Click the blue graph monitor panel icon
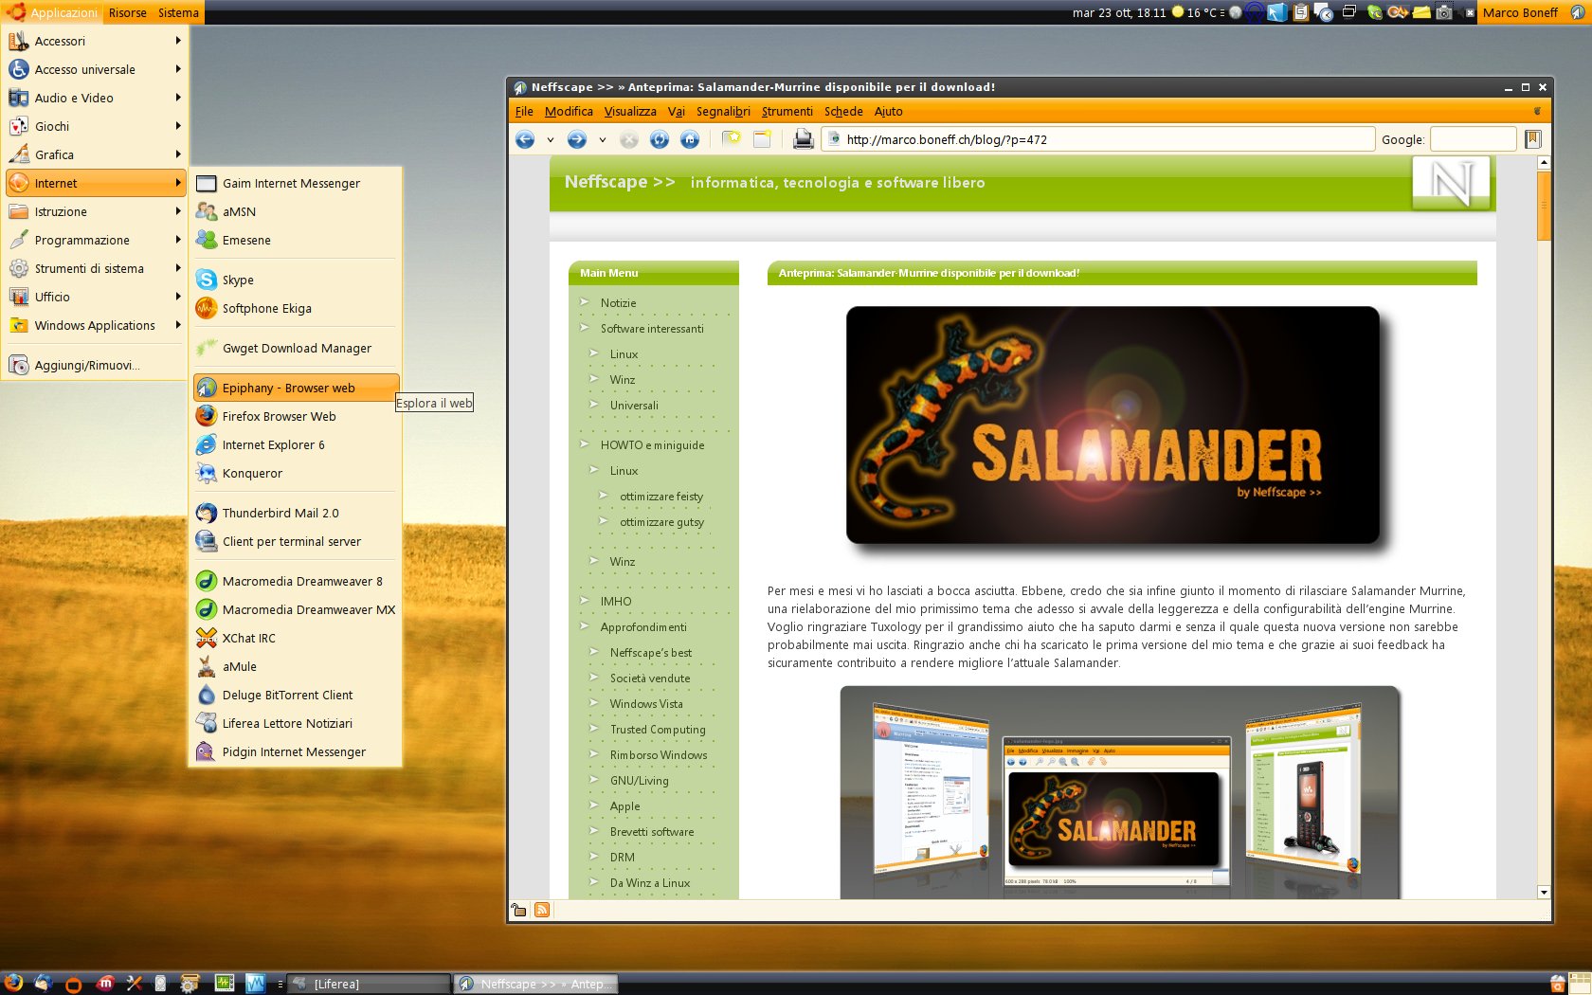The width and height of the screenshot is (1592, 995). coord(255,984)
